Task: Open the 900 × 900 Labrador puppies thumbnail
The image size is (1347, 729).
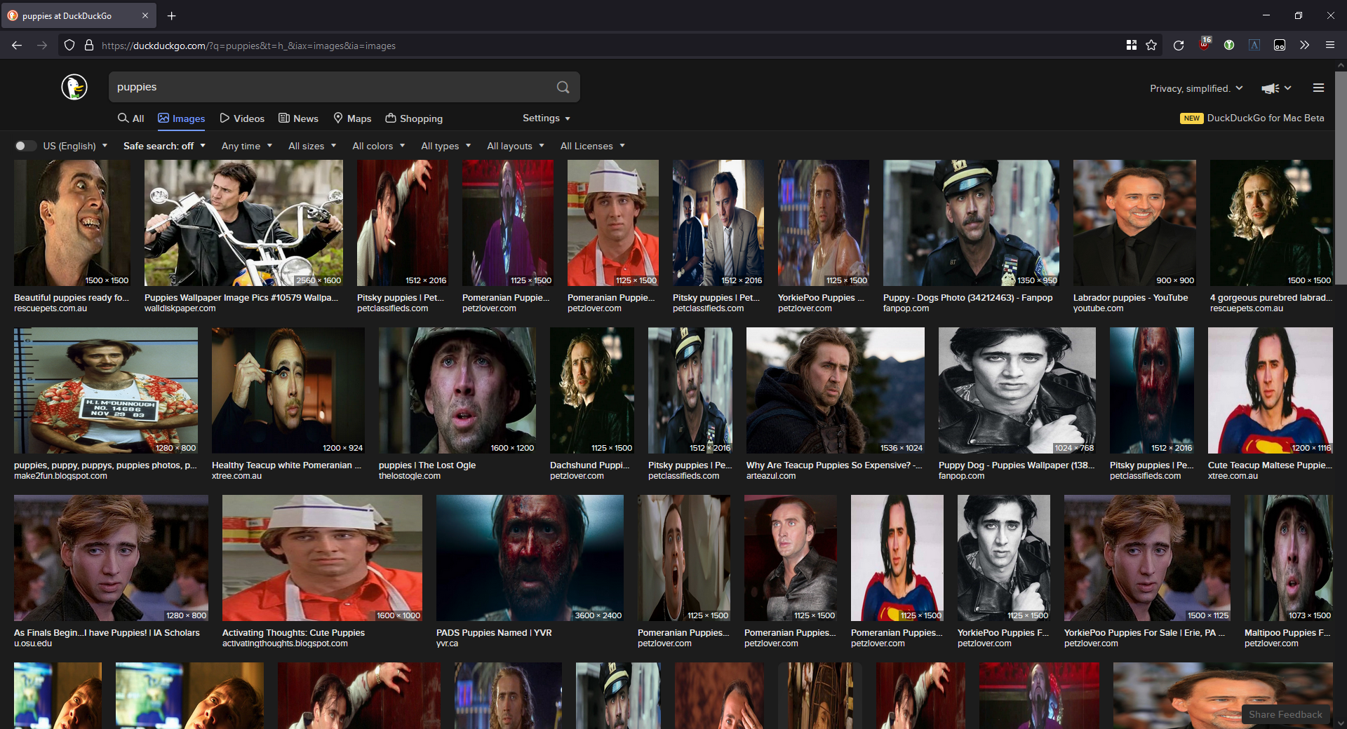Action: (x=1134, y=222)
